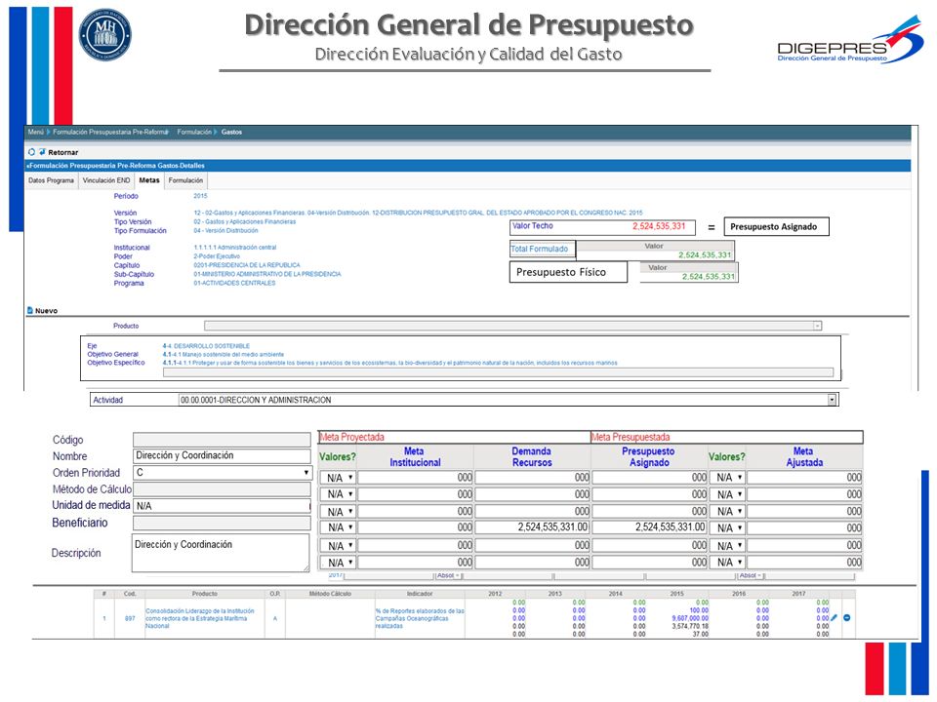Click the O.P. value A in product row
This screenshot has height=702, width=937.
tap(275, 618)
